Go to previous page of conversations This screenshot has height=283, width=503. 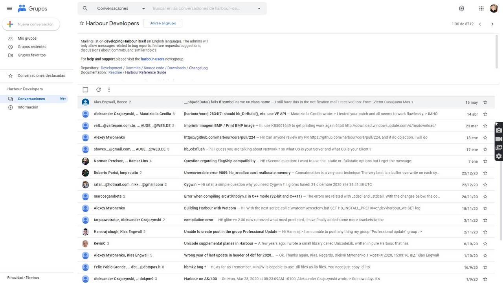coord(480,24)
